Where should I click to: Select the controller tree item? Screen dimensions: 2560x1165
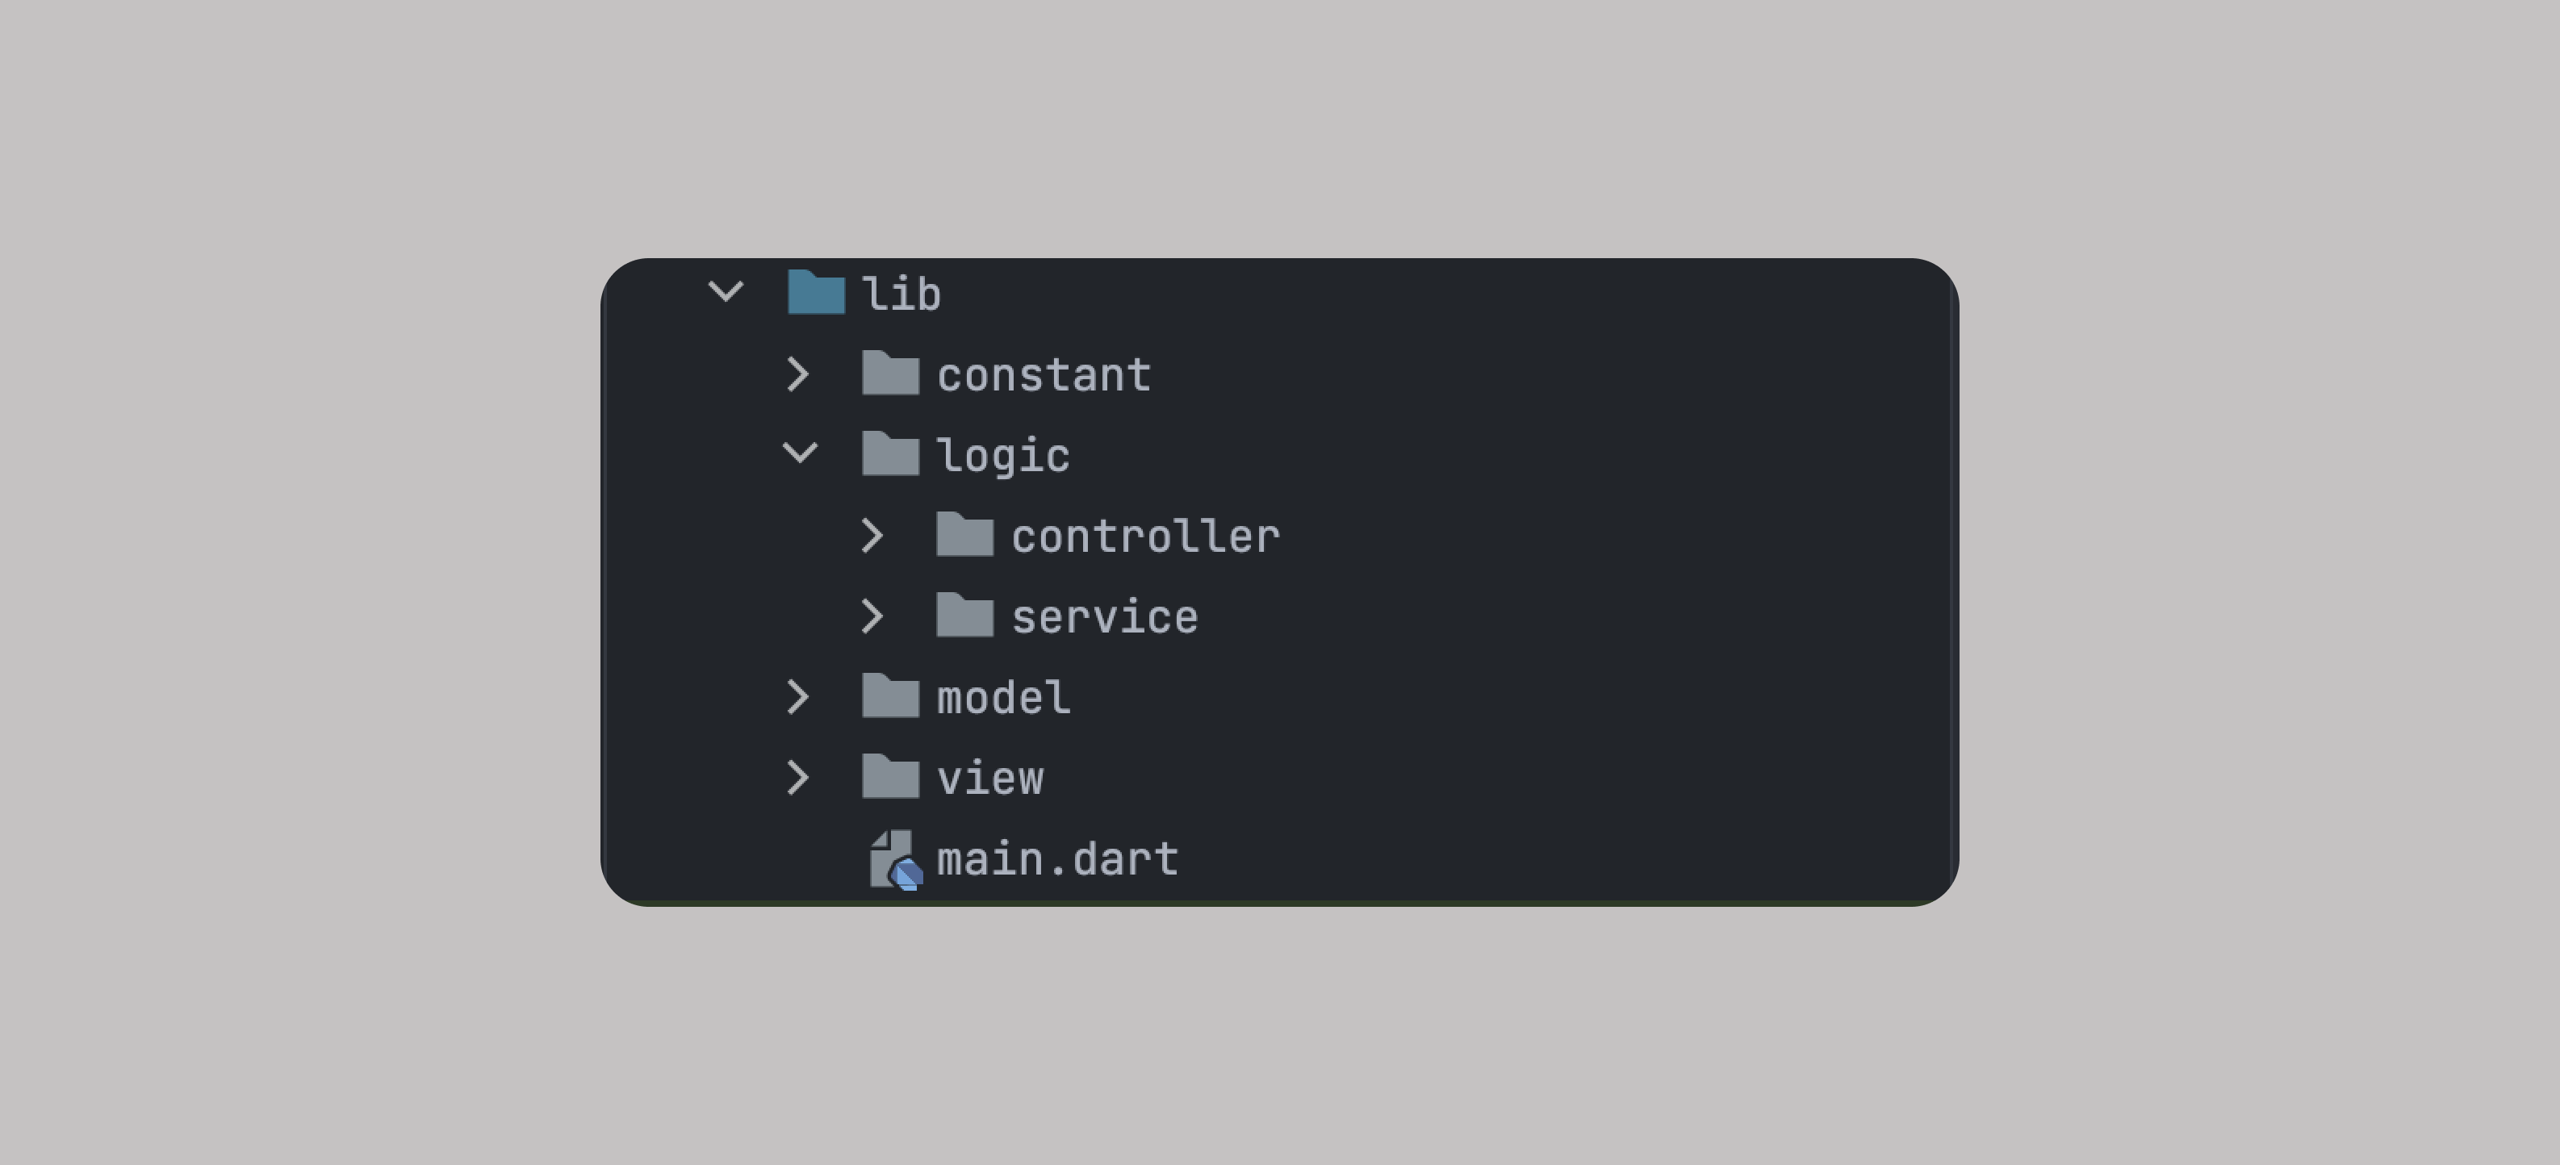coord(1145,536)
